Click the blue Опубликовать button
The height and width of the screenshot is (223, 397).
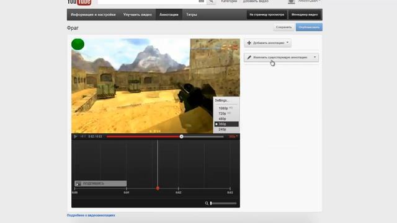(309, 27)
